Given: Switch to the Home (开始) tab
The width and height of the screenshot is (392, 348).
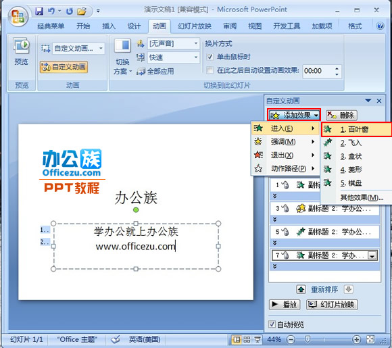Looking at the screenshot, I should coord(83,26).
